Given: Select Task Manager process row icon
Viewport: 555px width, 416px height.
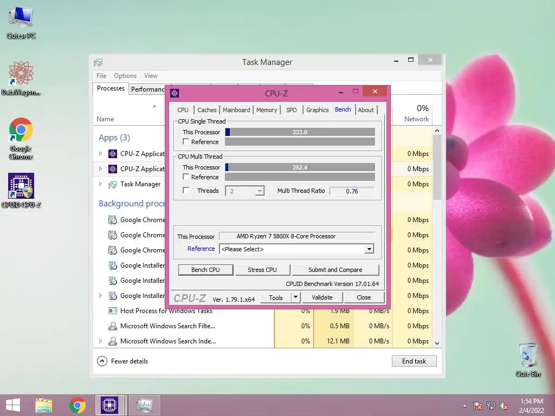Looking at the screenshot, I should 113,184.
